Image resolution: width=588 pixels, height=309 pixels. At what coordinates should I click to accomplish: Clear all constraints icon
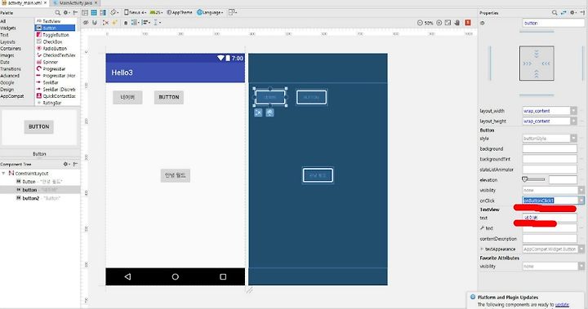click(105, 23)
